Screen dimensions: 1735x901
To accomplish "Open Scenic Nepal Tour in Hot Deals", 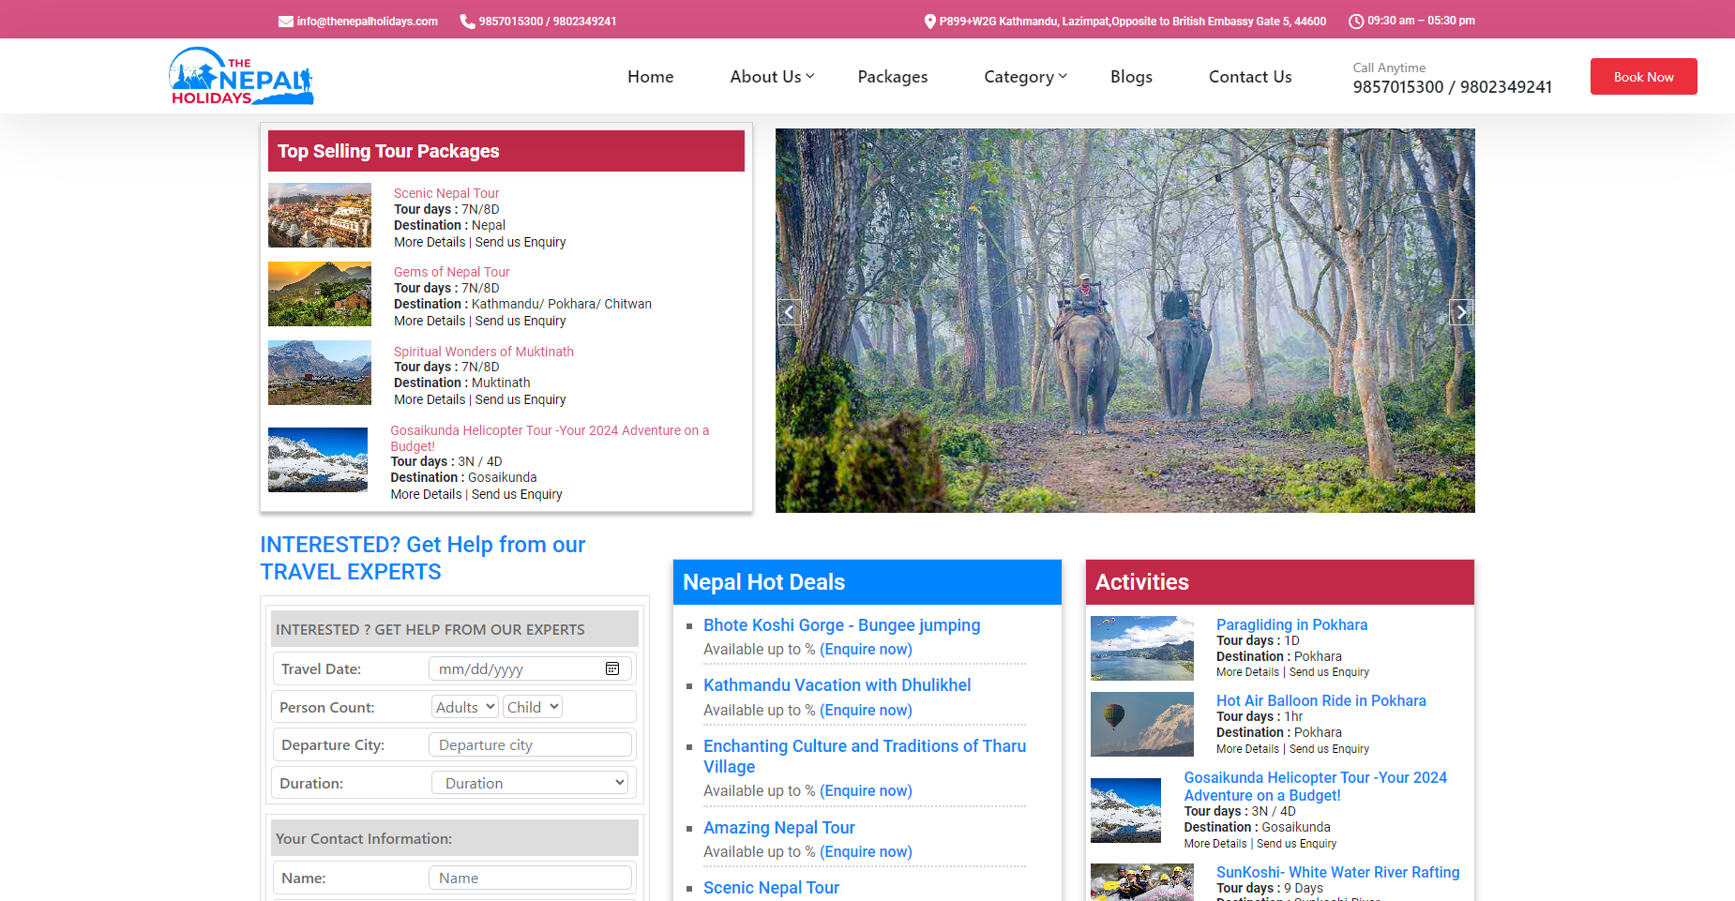I will pos(772,888).
